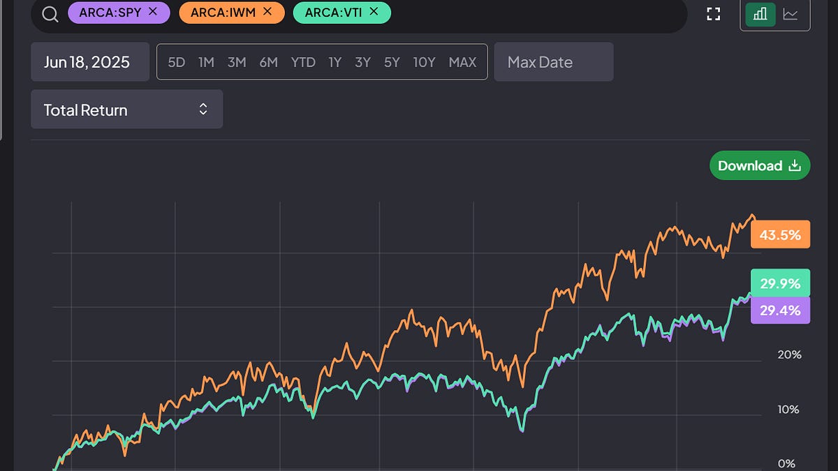Select the 3M time range

pos(237,62)
